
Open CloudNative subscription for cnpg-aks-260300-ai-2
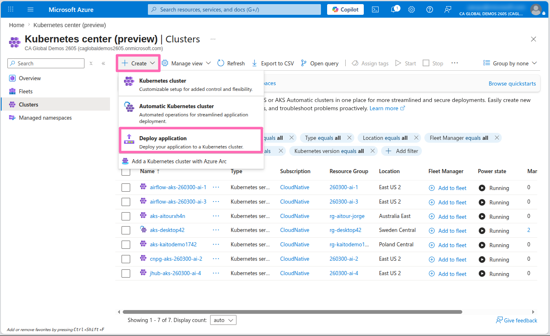[x=295, y=259]
